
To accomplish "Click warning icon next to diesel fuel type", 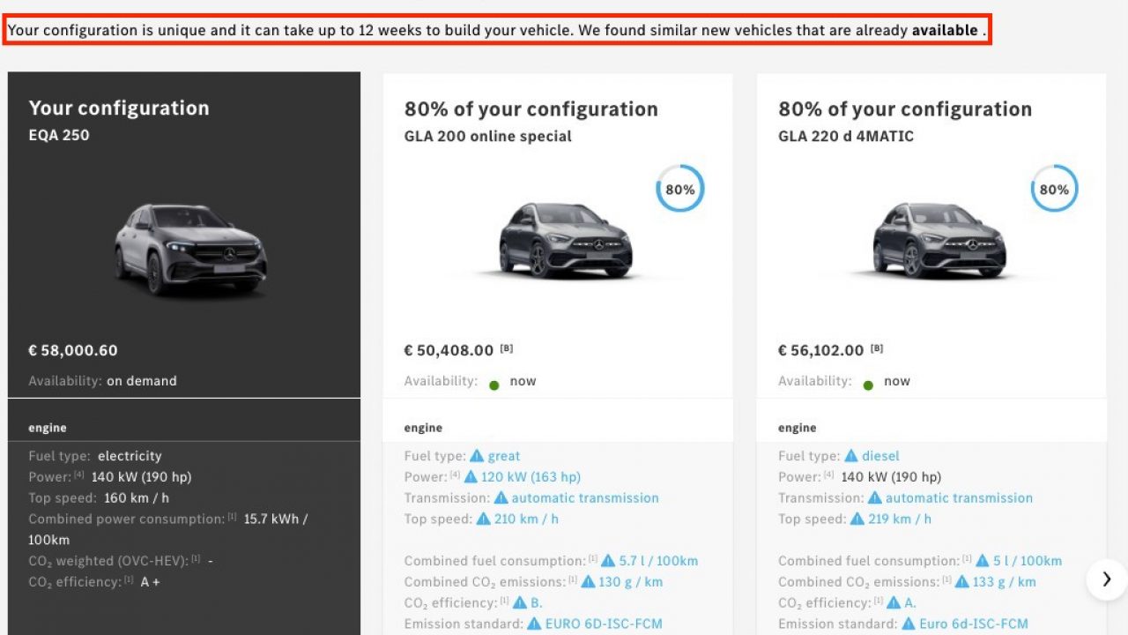I will tap(851, 456).
